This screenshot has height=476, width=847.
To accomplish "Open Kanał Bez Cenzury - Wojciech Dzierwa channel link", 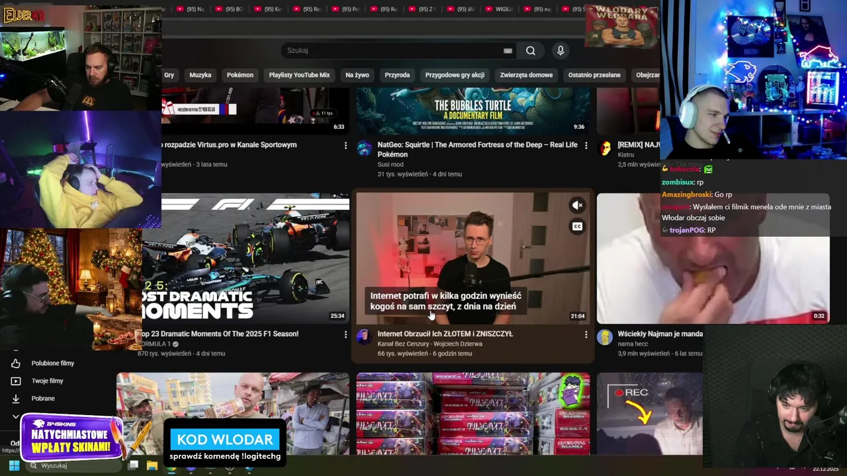I will point(429,344).
